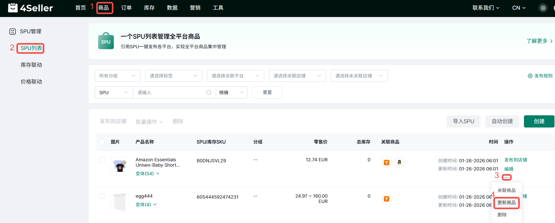
Task: Click the 发布规则 gear icon
Action: tap(530, 76)
